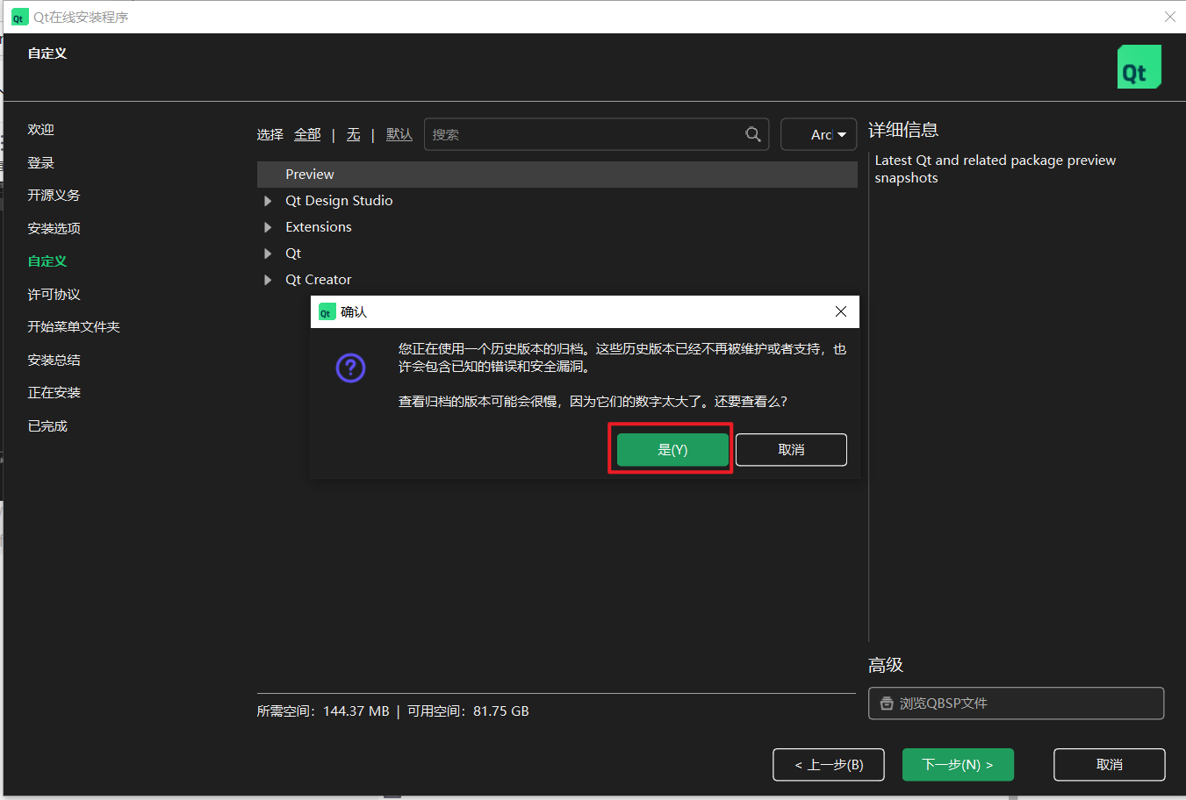Expand the Qt Design Studio node

[268, 201]
